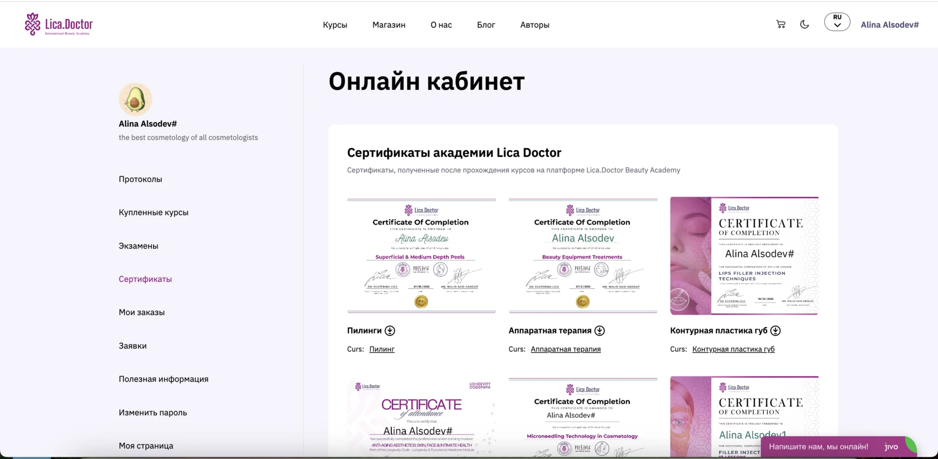
Task: Open Экзамены in sidebar
Action: [138, 246]
